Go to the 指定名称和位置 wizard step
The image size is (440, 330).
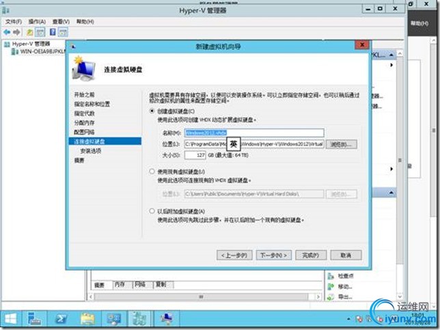pyautogui.click(x=92, y=104)
